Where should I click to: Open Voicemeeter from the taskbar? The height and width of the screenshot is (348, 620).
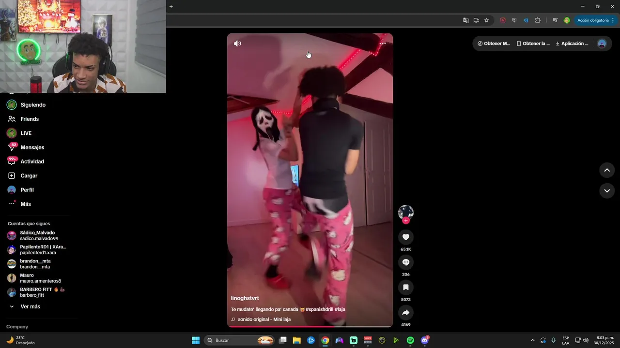click(x=368, y=340)
